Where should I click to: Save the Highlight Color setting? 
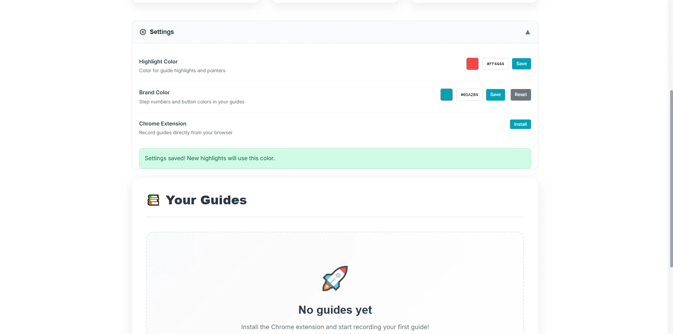coord(521,63)
